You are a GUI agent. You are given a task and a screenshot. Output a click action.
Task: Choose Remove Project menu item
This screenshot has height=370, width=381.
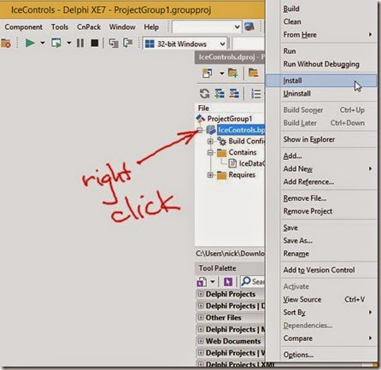point(321,211)
